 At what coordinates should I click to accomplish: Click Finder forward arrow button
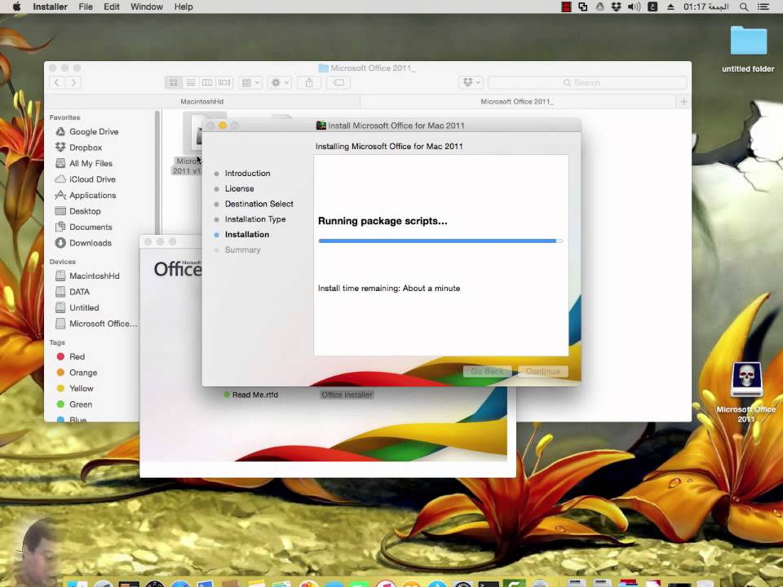pos(73,82)
